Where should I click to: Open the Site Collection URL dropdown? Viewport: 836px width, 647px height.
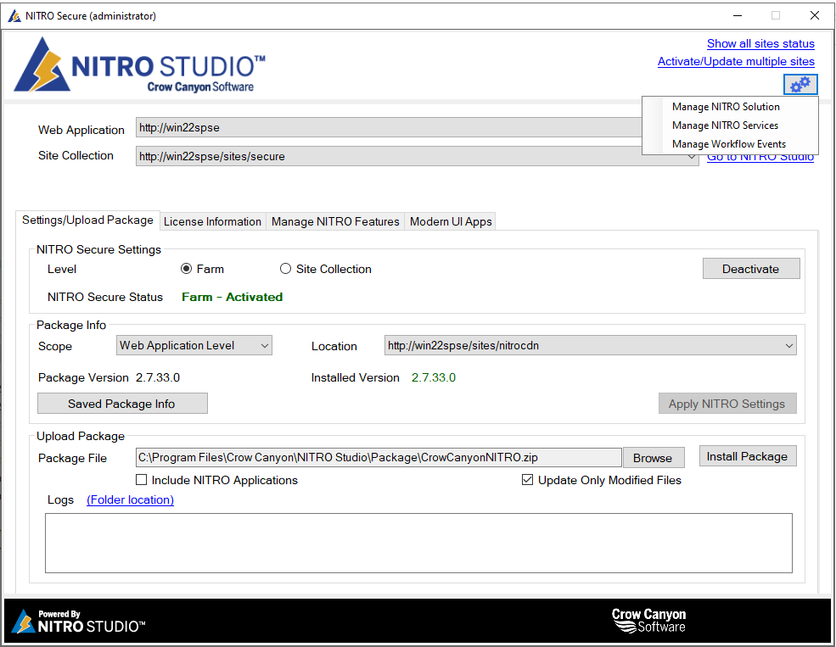417,156
